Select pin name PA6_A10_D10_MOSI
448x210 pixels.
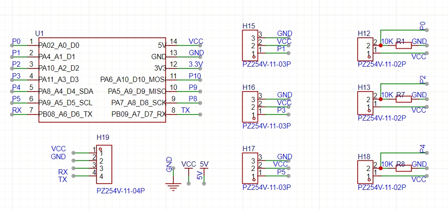(133, 80)
